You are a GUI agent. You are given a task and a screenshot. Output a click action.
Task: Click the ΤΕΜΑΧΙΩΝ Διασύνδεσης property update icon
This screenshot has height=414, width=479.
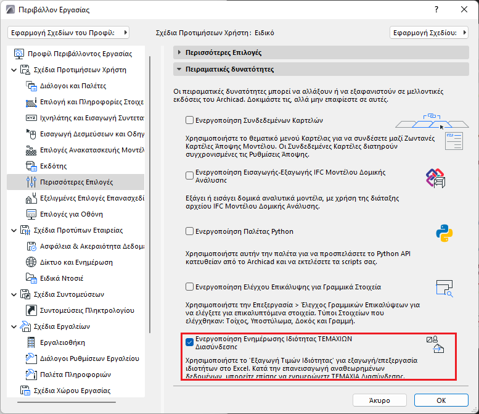[436, 345]
